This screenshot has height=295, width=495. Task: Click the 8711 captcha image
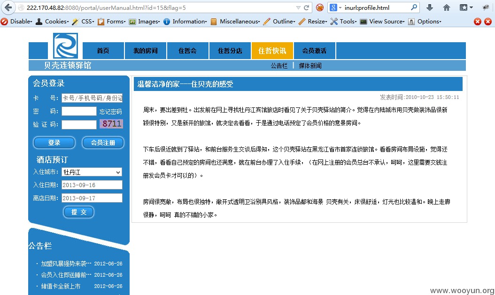pos(111,123)
